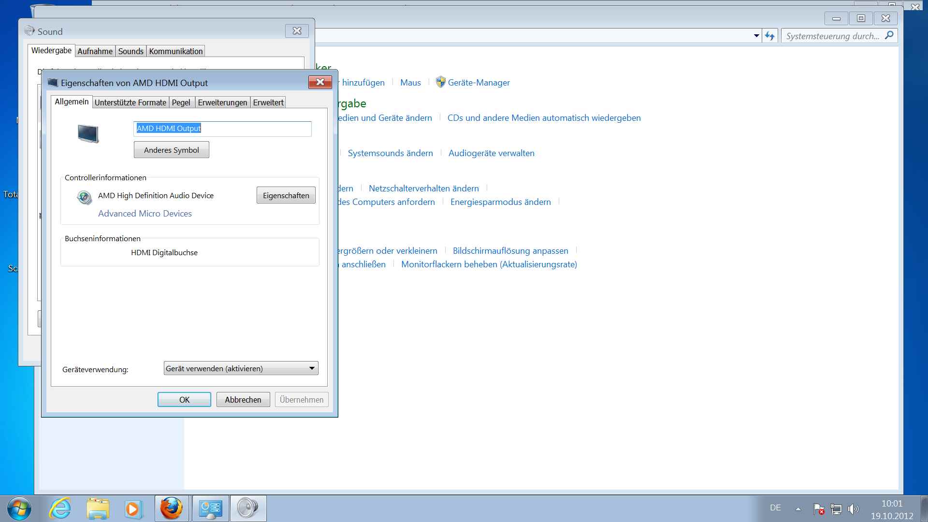Open the Windows Start orb
This screenshot has height=522, width=928.
(19, 508)
